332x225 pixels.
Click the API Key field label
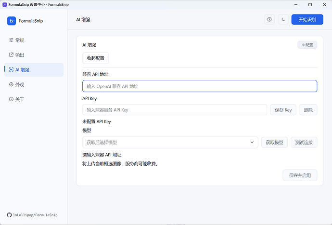click(x=89, y=98)
